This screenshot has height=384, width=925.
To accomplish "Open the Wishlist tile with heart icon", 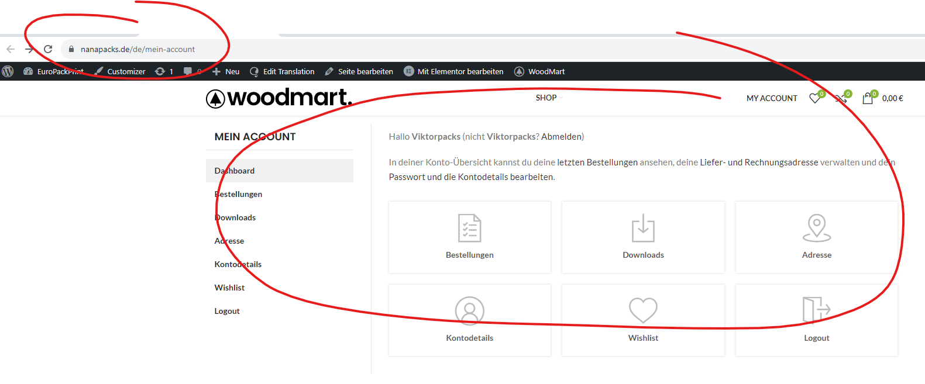I will tap(643, 320).
